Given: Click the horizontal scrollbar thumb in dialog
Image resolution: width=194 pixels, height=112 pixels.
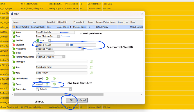Looking at the screenshot, I should pos(59,95).
